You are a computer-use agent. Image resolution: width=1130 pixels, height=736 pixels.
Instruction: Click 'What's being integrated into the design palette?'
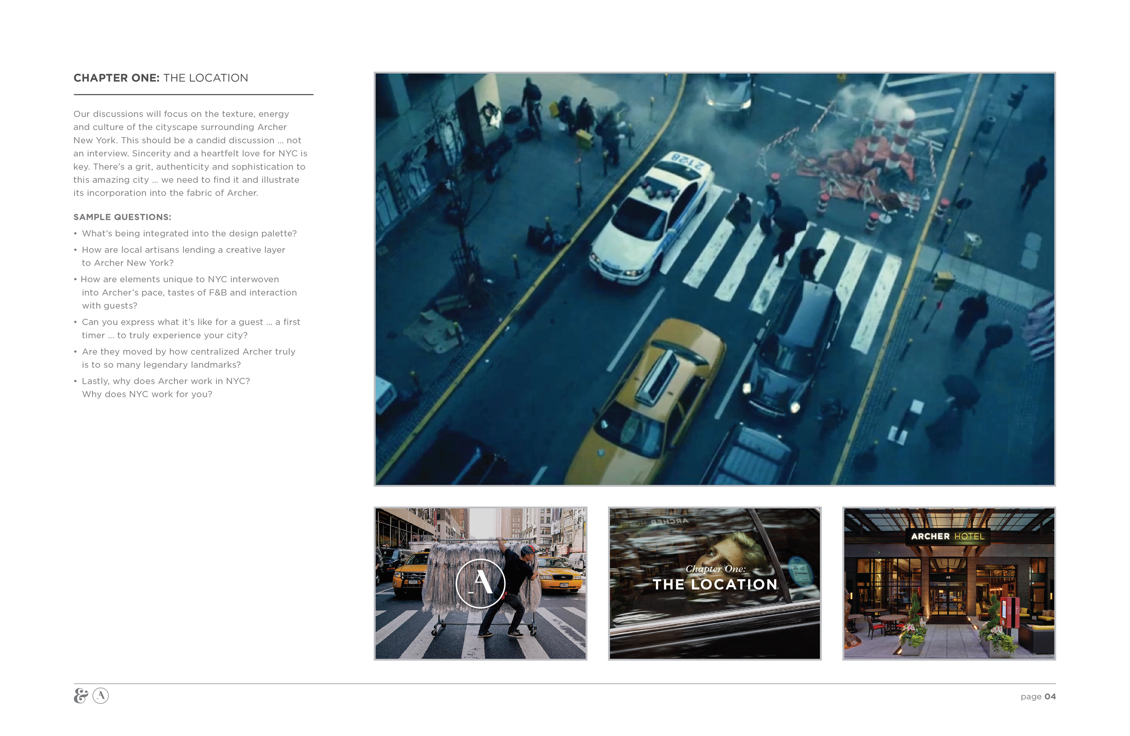click(189, 233)
